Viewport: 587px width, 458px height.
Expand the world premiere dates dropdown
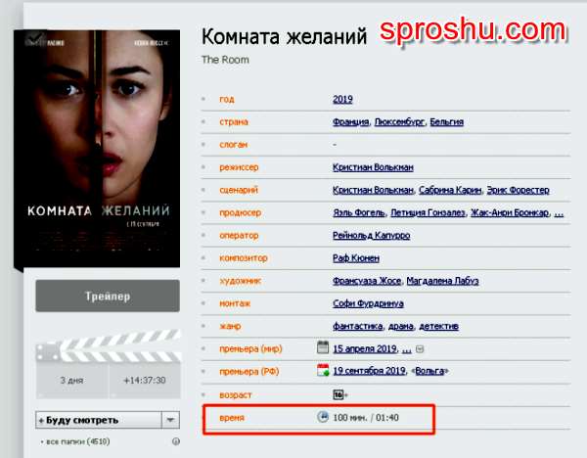[420, 349]
